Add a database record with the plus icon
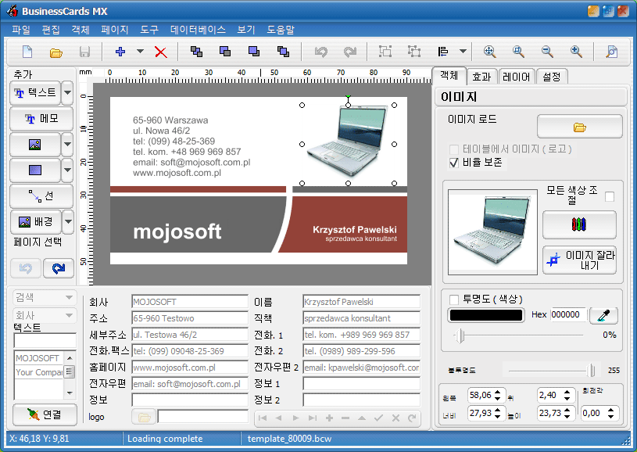 click(x=330, y=418)
